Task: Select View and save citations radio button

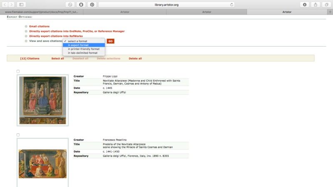Action: tap(26, 41)
